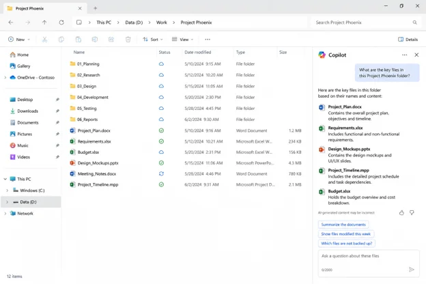Viewport: 426px width, 284px height.
Task: Close the Copilot panel
Action: pos(416,55)
